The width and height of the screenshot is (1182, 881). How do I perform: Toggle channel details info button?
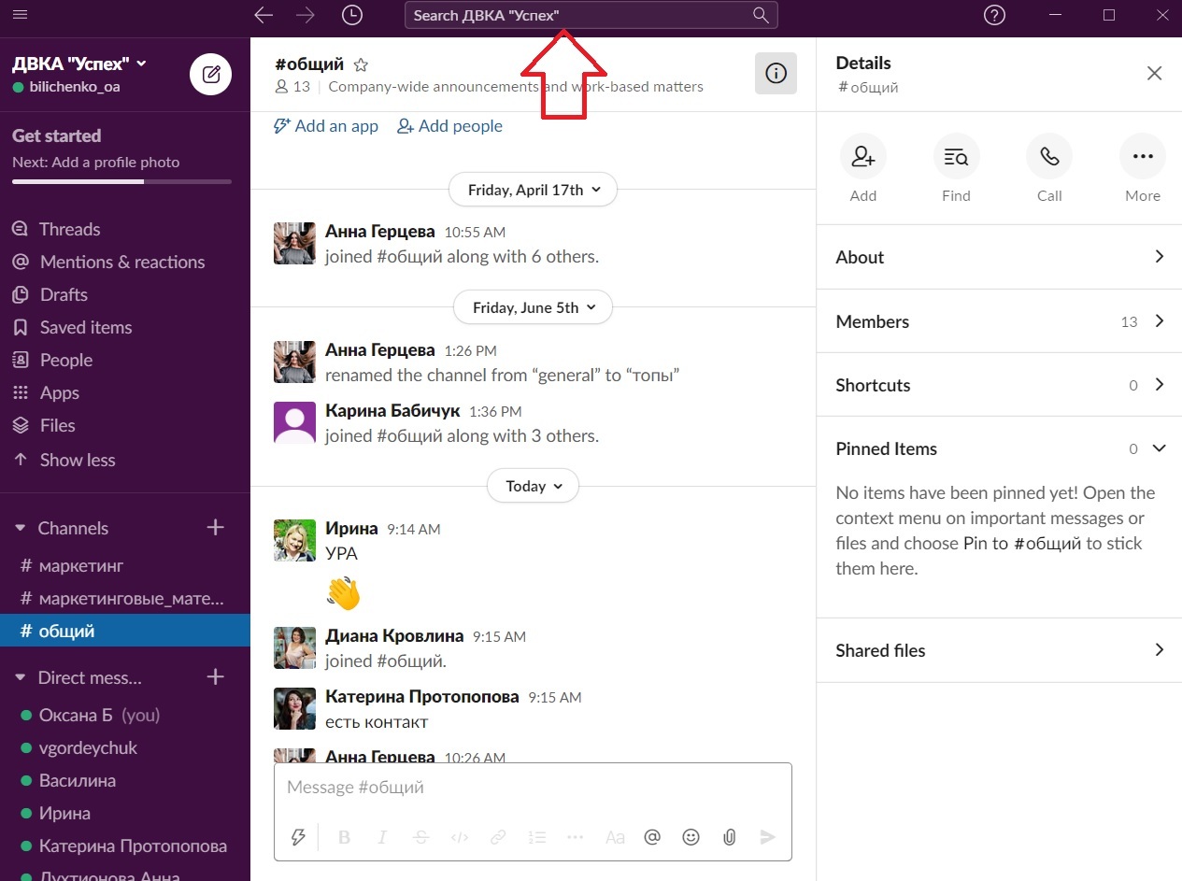coord(776,73)
